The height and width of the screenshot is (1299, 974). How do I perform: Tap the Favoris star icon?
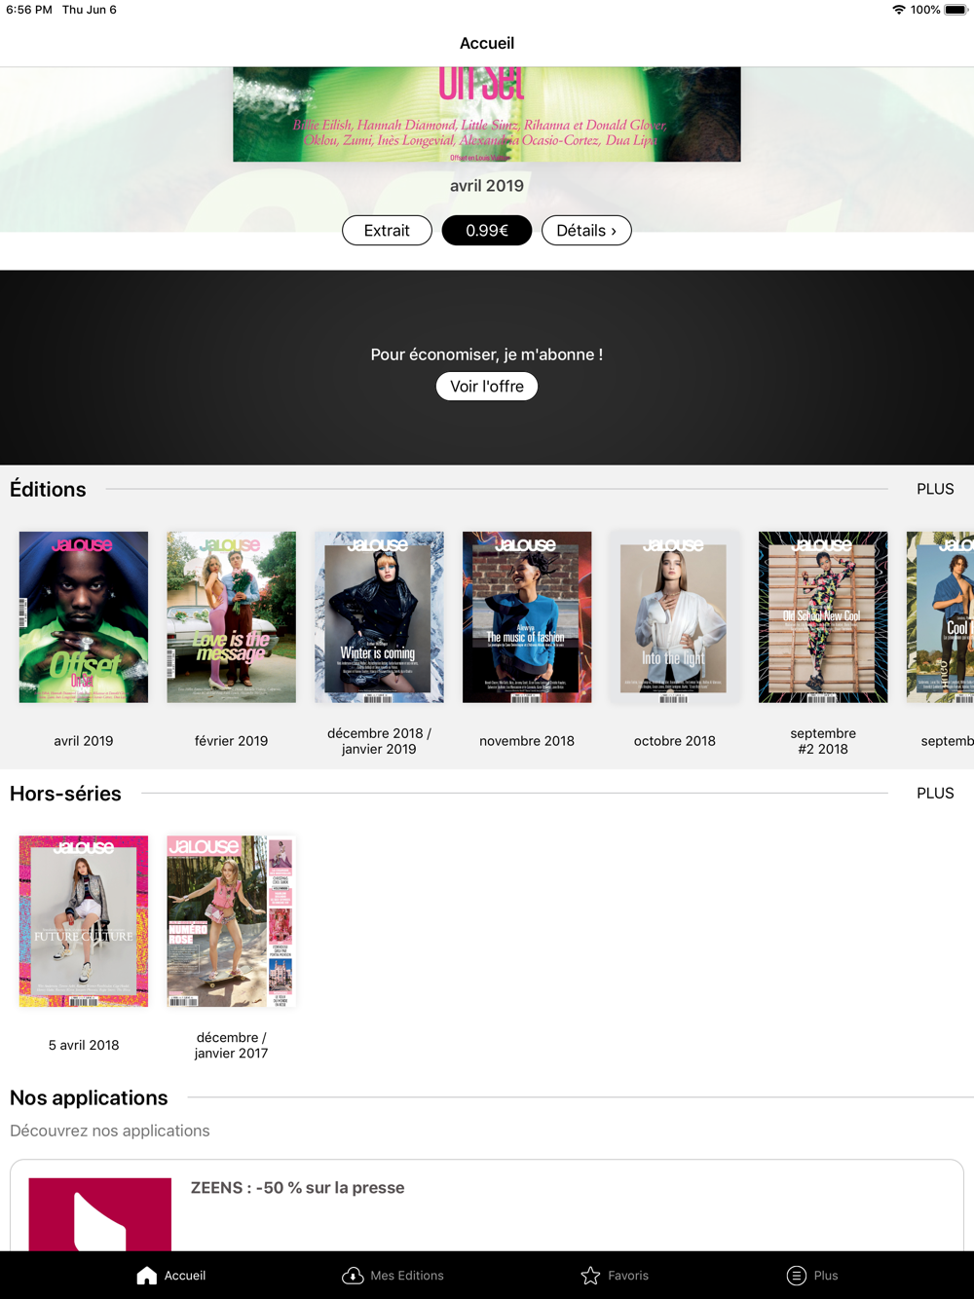(590, 1276)
